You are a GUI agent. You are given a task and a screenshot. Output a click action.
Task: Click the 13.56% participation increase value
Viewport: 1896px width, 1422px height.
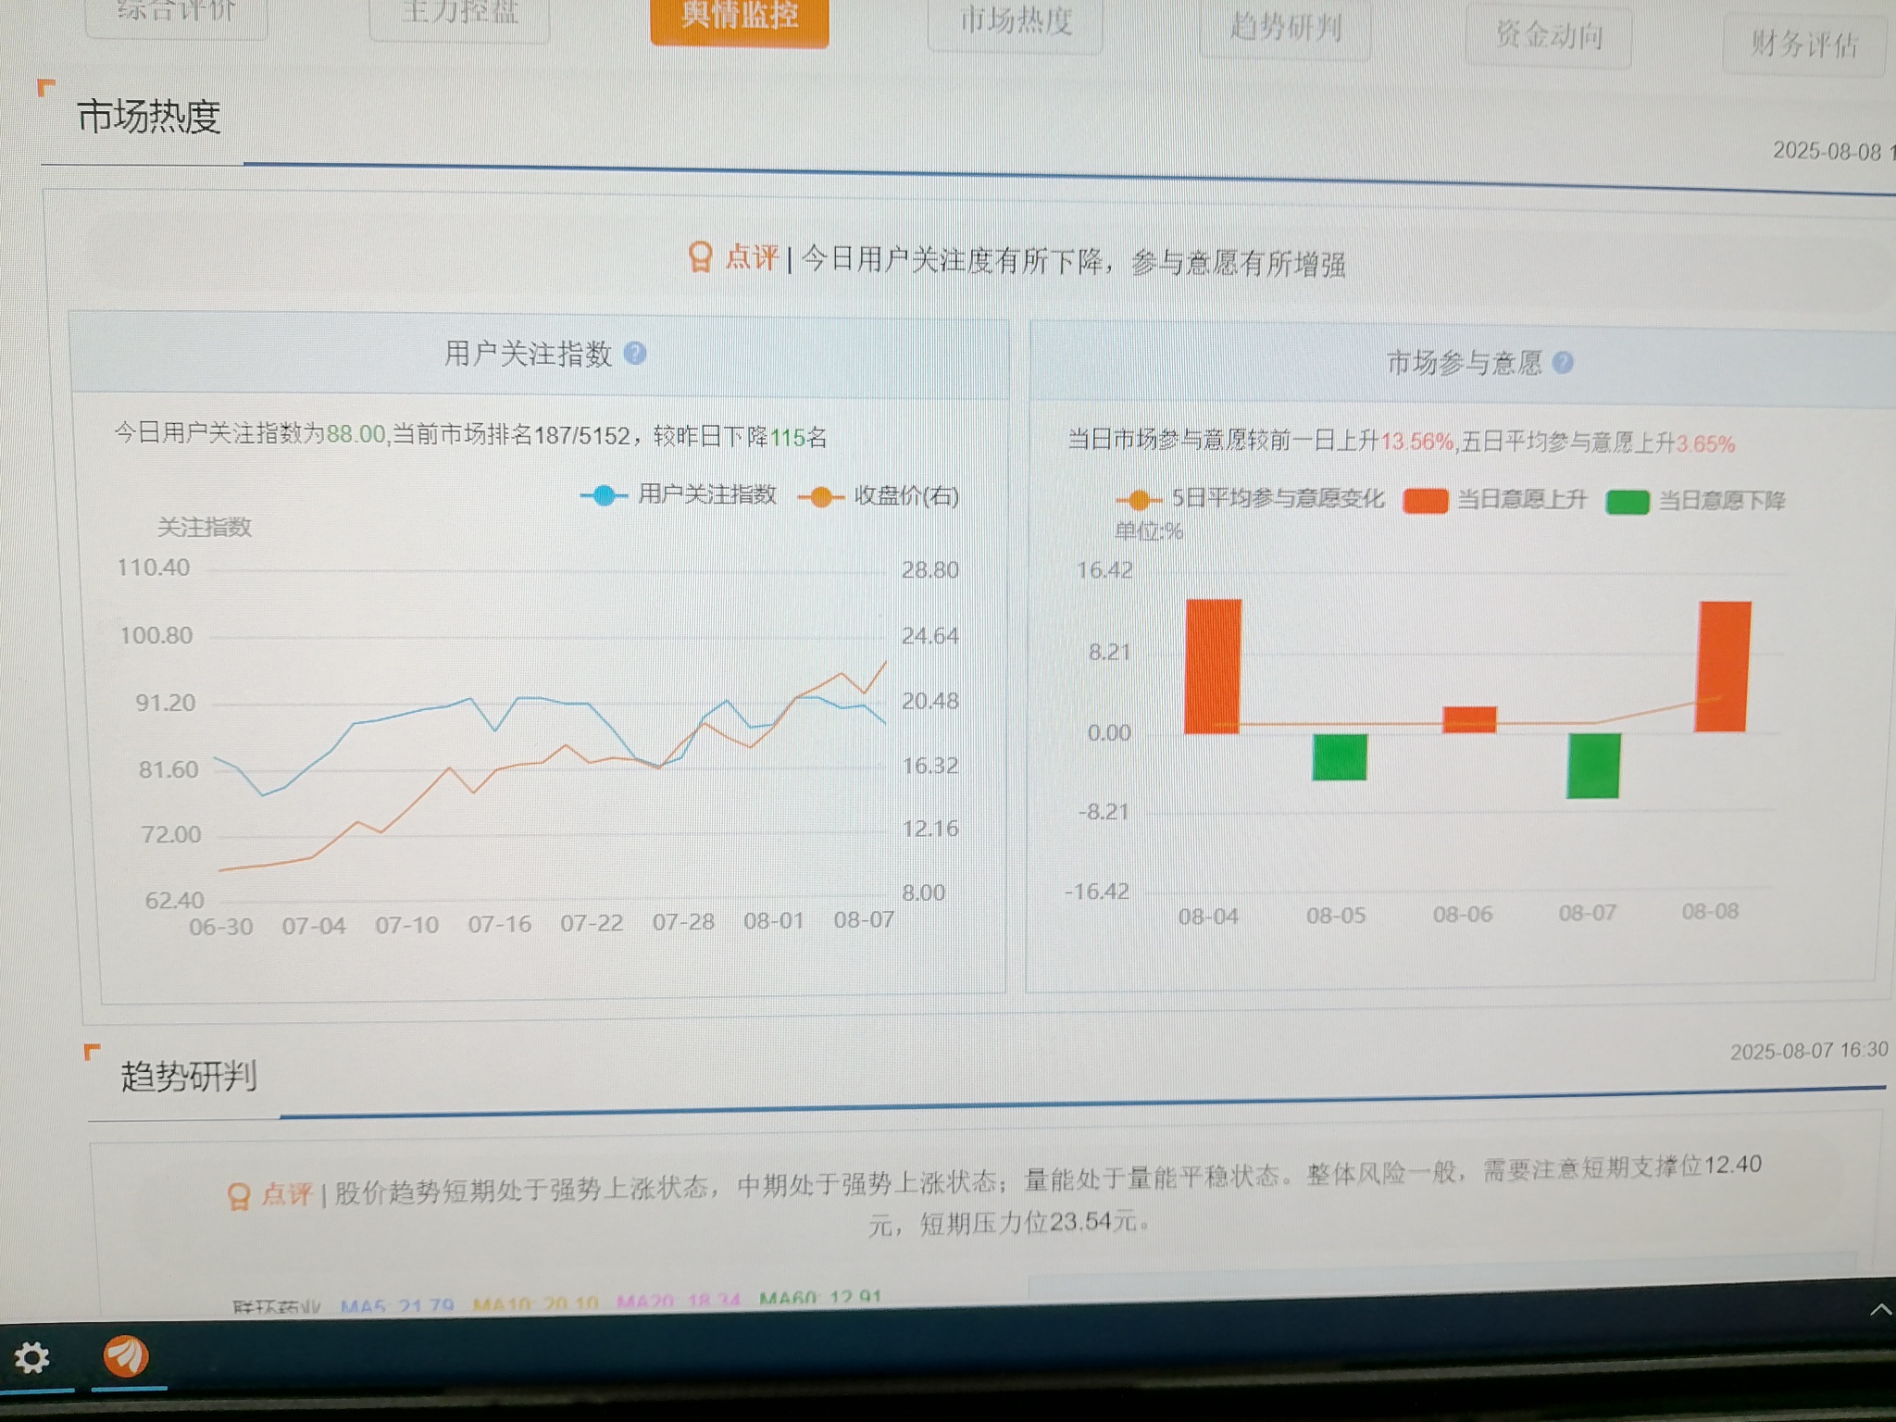click(1416, 442)
